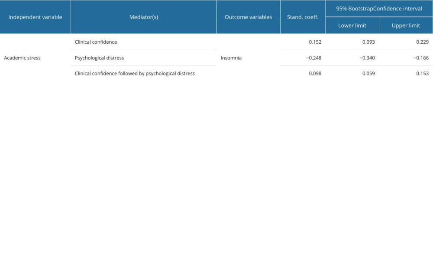Screen dimensions: 433x260
Task: Click the Upper limit subheader
Action: point(406,26)
